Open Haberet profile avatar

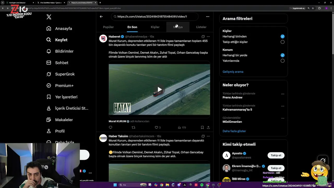tap(103, 38)
